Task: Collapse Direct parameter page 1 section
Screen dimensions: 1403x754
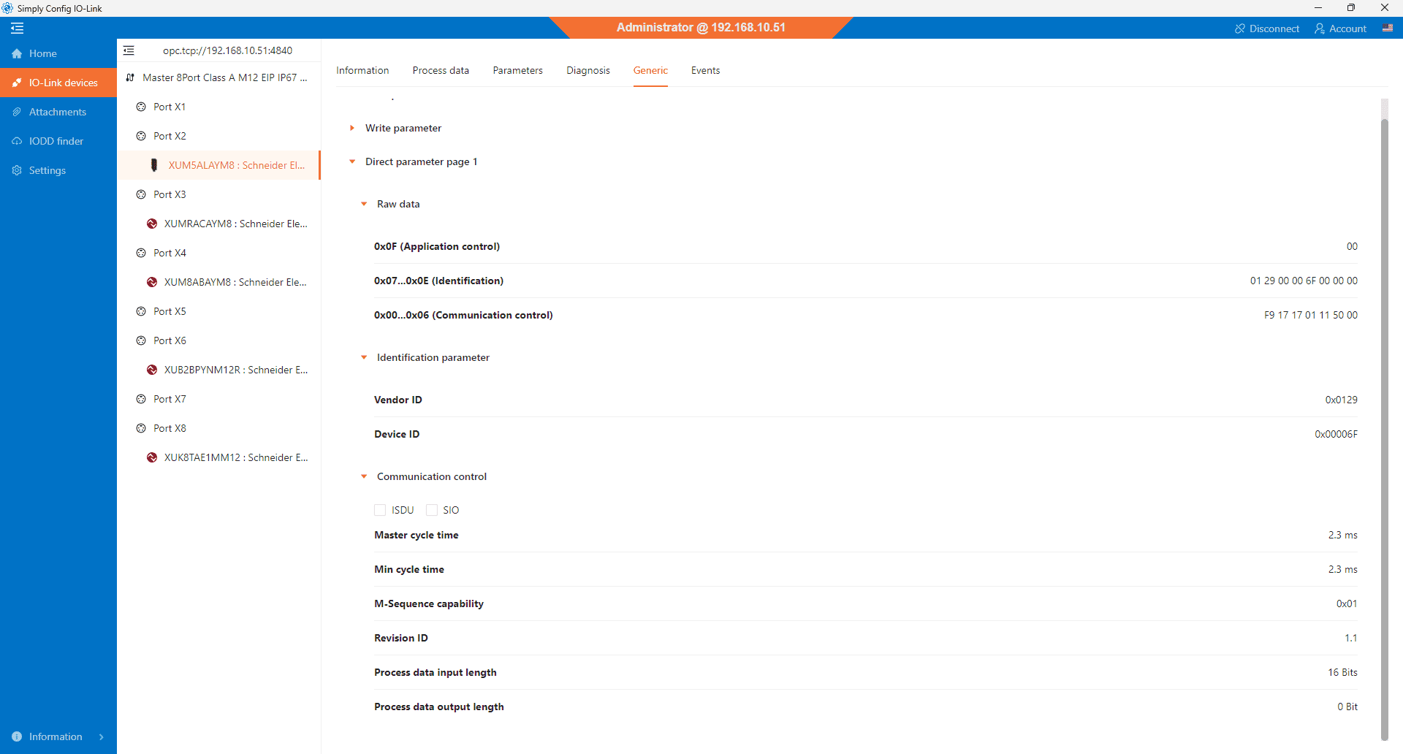Action: click(x=352, y=161)
